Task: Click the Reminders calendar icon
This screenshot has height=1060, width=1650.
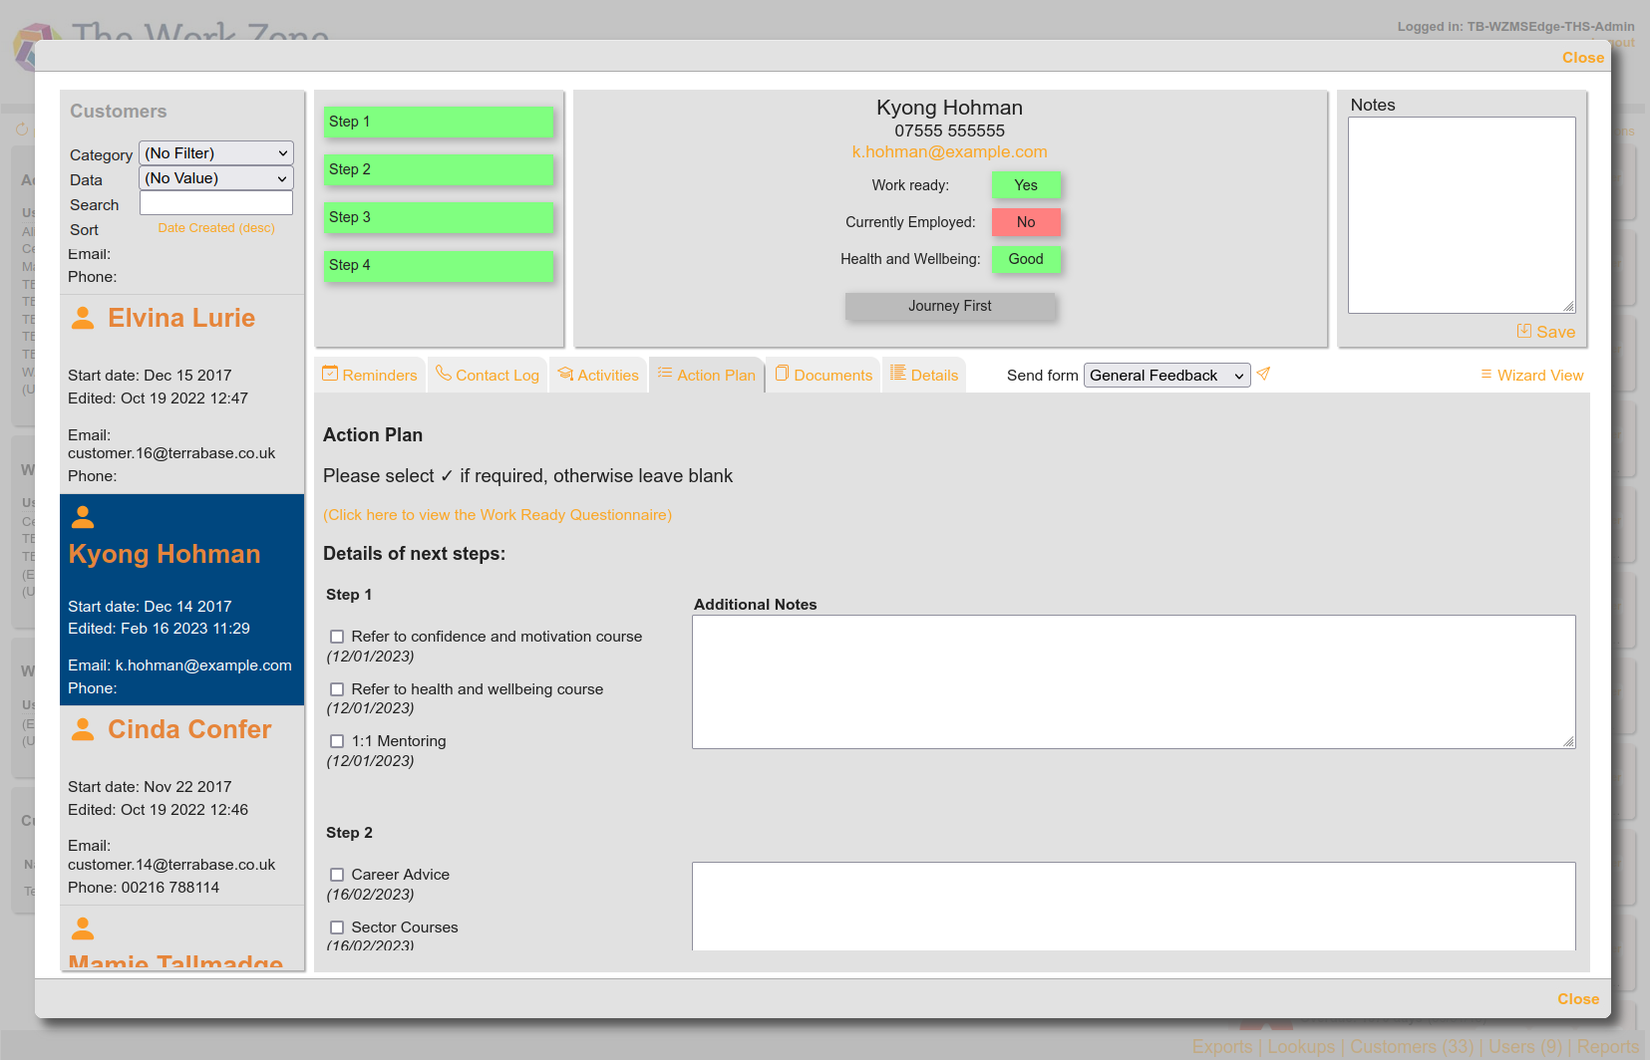Action: click(x=330, y=374)
